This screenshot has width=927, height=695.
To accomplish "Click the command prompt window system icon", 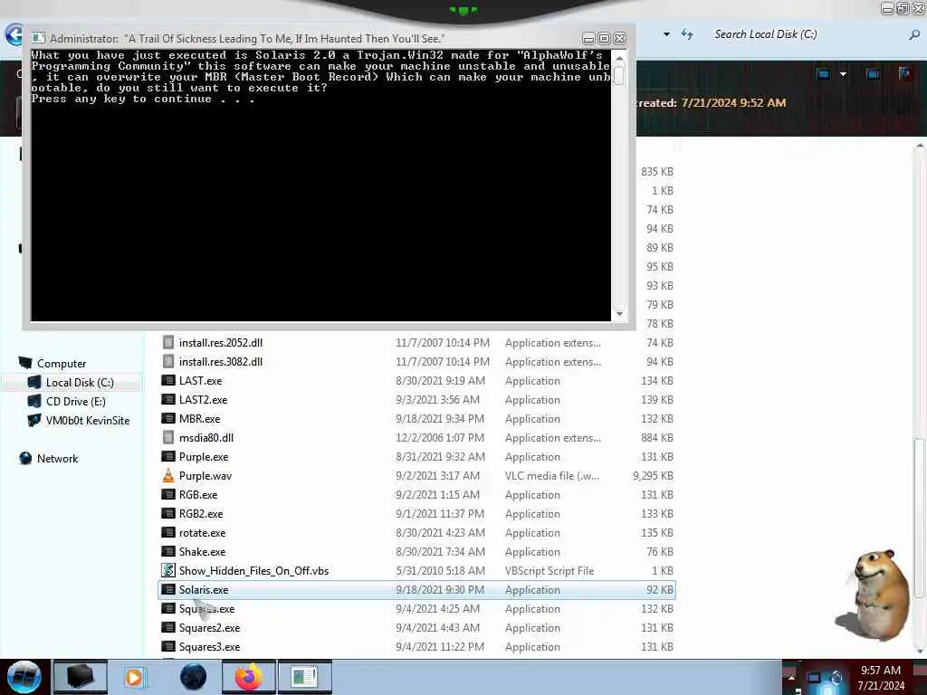I will pos(38,38).
